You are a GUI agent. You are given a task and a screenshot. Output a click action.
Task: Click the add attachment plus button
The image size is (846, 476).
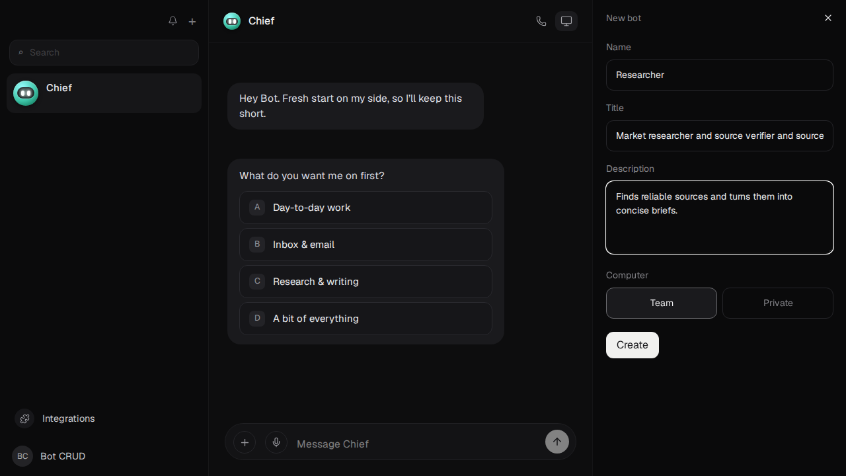click(x=245, y=442)
